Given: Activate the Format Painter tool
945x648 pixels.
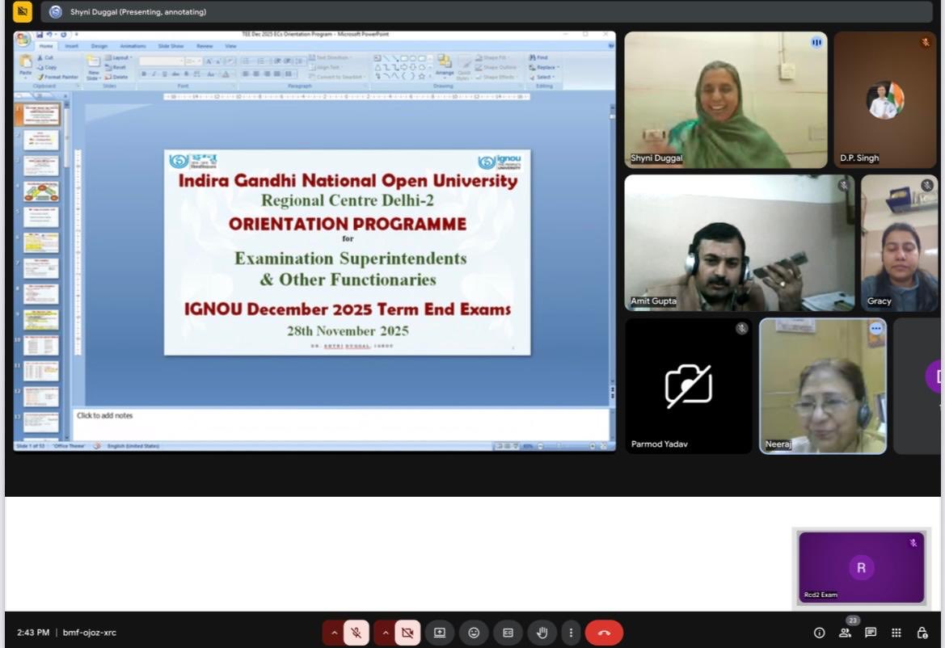Looking at the screenshot, I should click(x=58, y=77).
